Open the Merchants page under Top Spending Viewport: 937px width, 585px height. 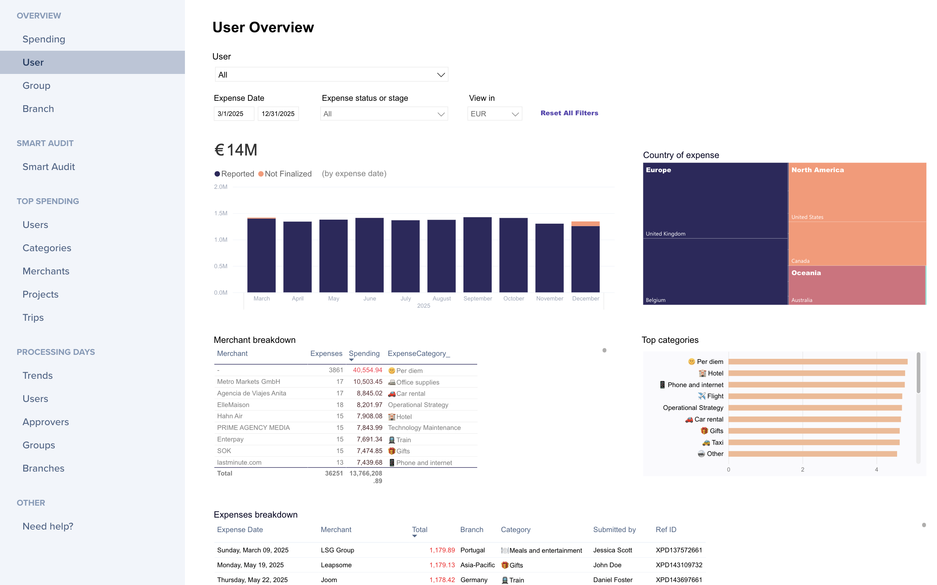tap(46, 271)
